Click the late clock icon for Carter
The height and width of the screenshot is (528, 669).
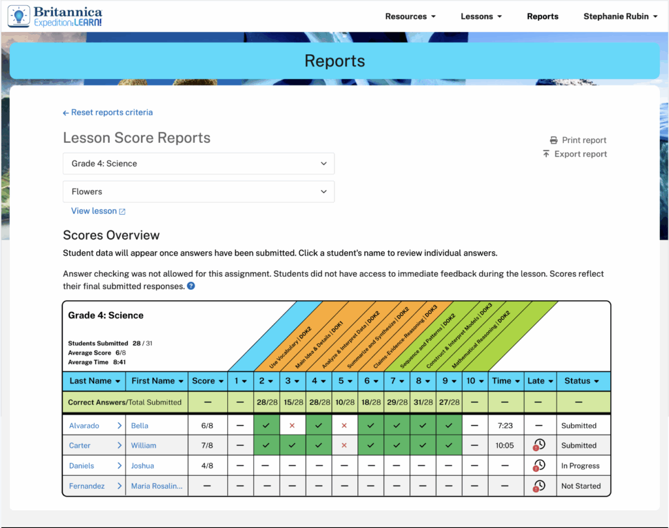540,446
